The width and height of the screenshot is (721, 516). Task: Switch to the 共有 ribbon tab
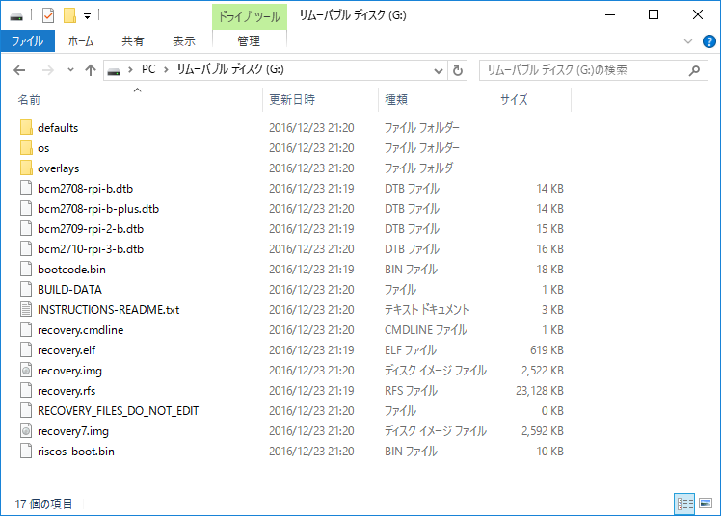[133, 40]
